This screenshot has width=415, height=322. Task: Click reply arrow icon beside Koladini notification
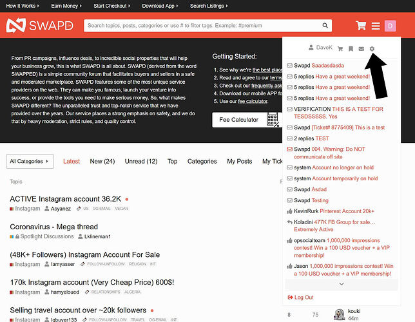(289, 222)
